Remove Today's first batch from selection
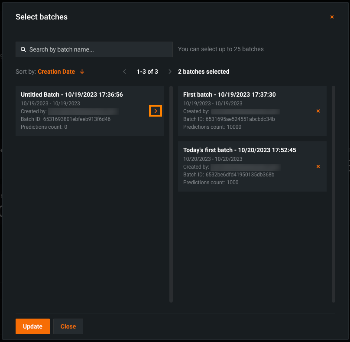 [x=318, y=166]
